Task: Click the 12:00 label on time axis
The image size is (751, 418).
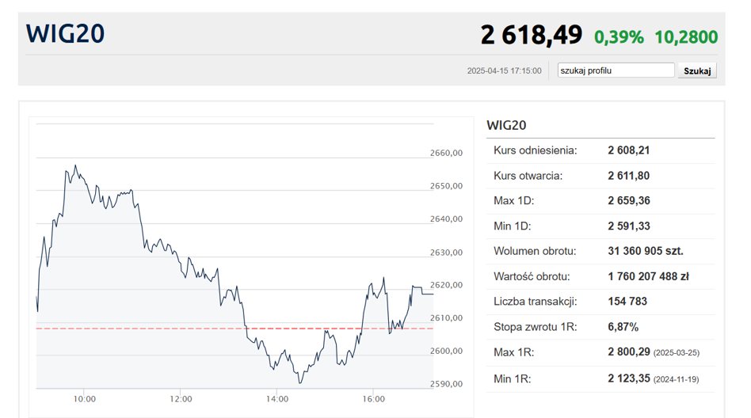Action: point(181,399)
